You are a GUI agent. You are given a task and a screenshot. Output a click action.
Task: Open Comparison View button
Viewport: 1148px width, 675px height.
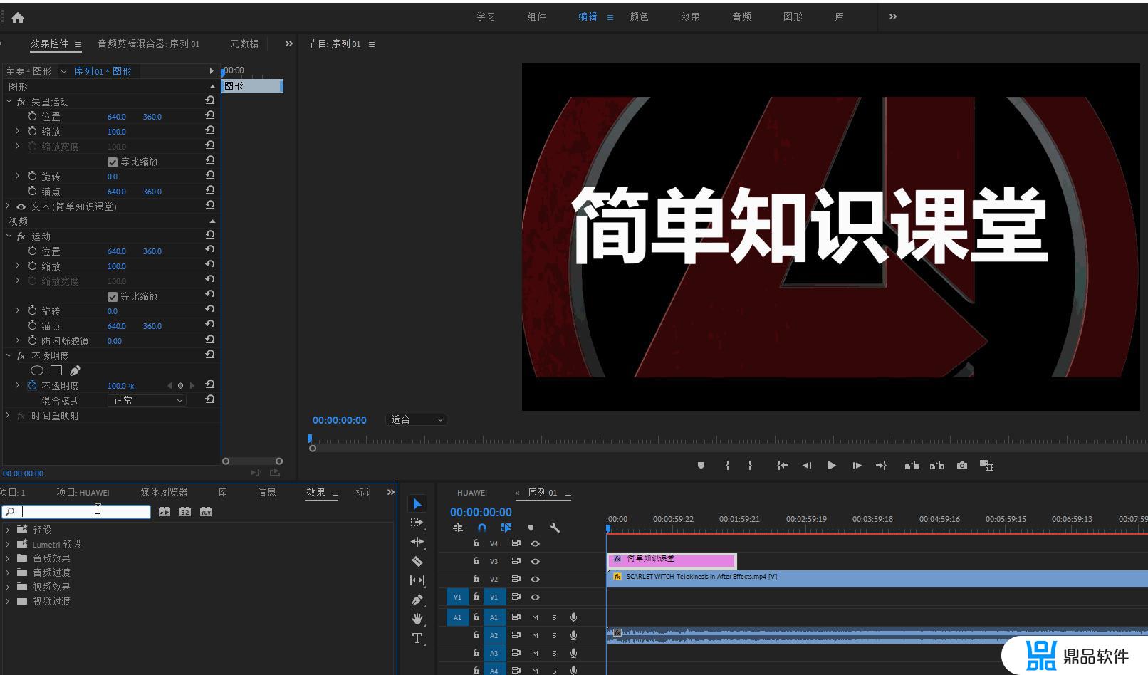coord(987,466)
